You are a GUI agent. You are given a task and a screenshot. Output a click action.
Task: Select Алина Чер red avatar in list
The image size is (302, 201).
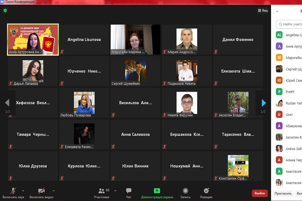point(279,160)
